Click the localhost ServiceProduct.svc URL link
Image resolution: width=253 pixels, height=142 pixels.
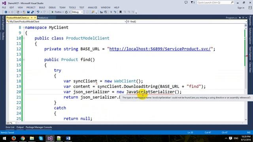160,49
